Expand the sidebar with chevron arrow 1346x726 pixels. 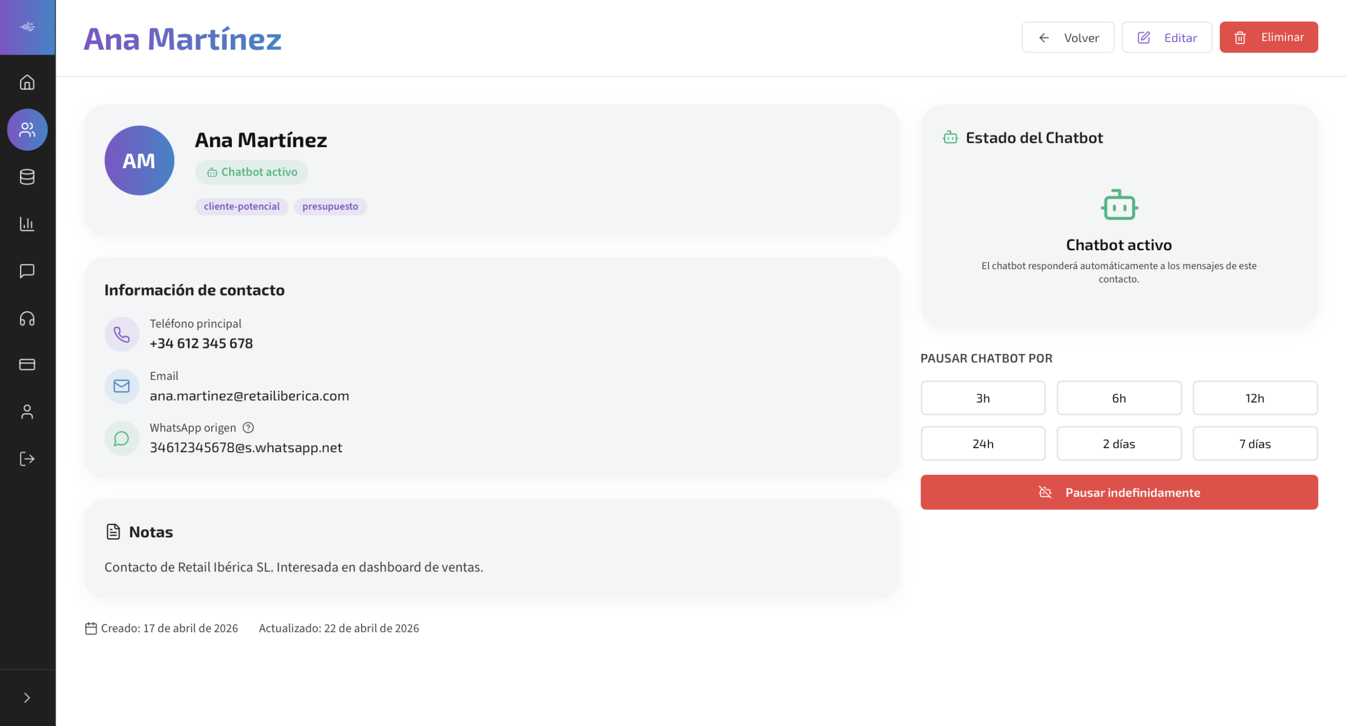(x=27, y=698)
